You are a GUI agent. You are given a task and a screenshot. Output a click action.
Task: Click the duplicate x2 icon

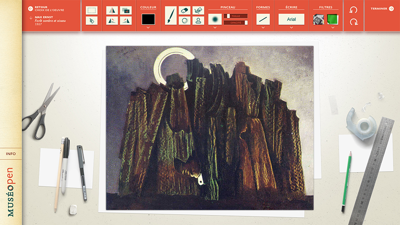(x=126, y=10)
